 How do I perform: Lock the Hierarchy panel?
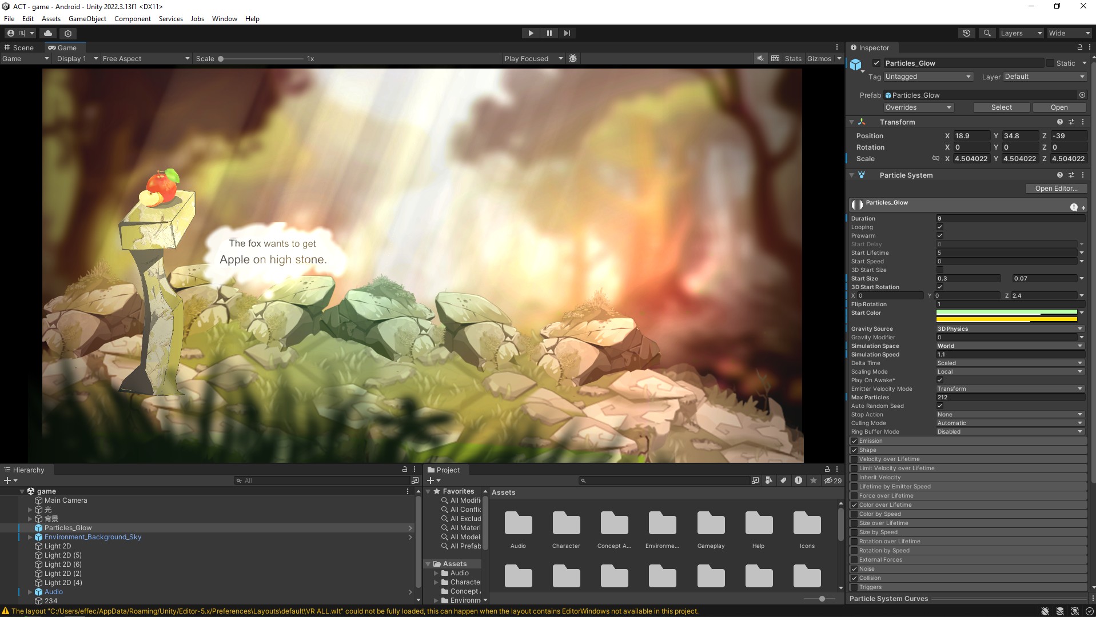coord(405,470)
